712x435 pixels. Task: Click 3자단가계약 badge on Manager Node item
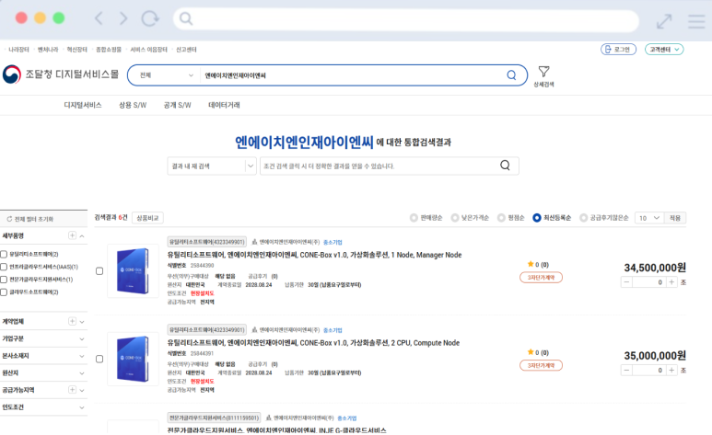(541, 277)
